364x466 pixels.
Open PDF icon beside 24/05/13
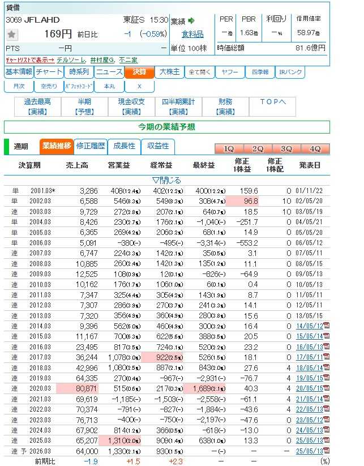(327, 430)
